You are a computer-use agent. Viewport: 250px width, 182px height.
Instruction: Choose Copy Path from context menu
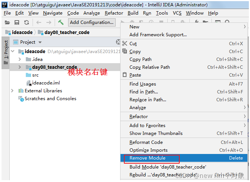point(184,59)
